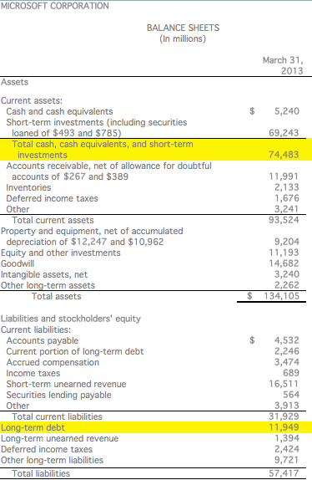This screenshot has height=480, width=312.
Task: Select the Total current assets value 93,524
Action: click(284, 220)
